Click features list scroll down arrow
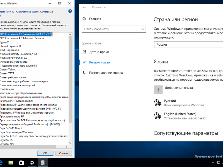Screen dimensions: 223x167 tap(70, 143)
